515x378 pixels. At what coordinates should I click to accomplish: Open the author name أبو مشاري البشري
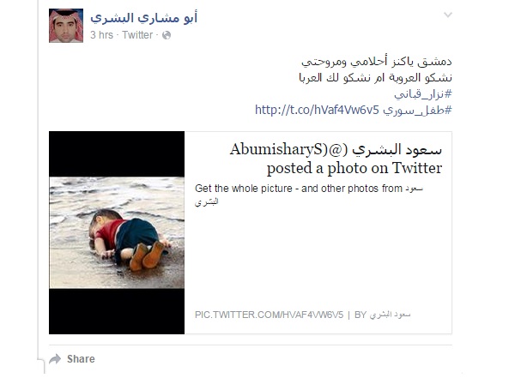[144, 18]
